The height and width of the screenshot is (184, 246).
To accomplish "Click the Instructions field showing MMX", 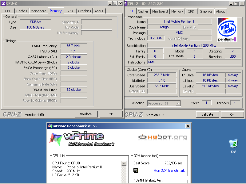I will click(194, 62).
